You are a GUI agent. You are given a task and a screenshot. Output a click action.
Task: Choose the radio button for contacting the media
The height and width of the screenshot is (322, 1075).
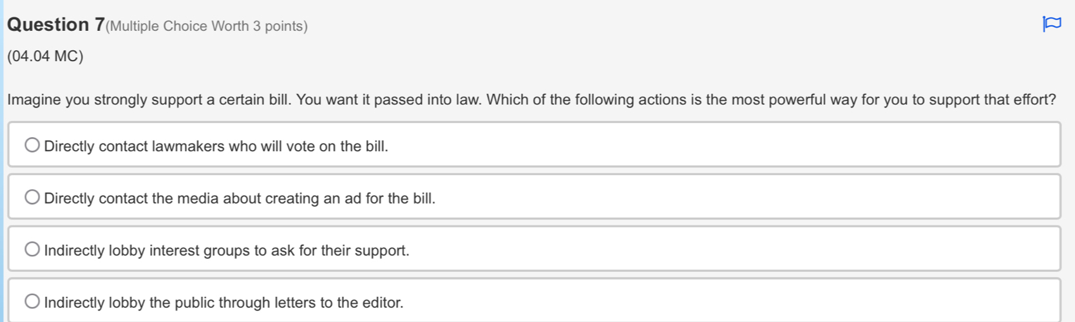coord(32,198)
